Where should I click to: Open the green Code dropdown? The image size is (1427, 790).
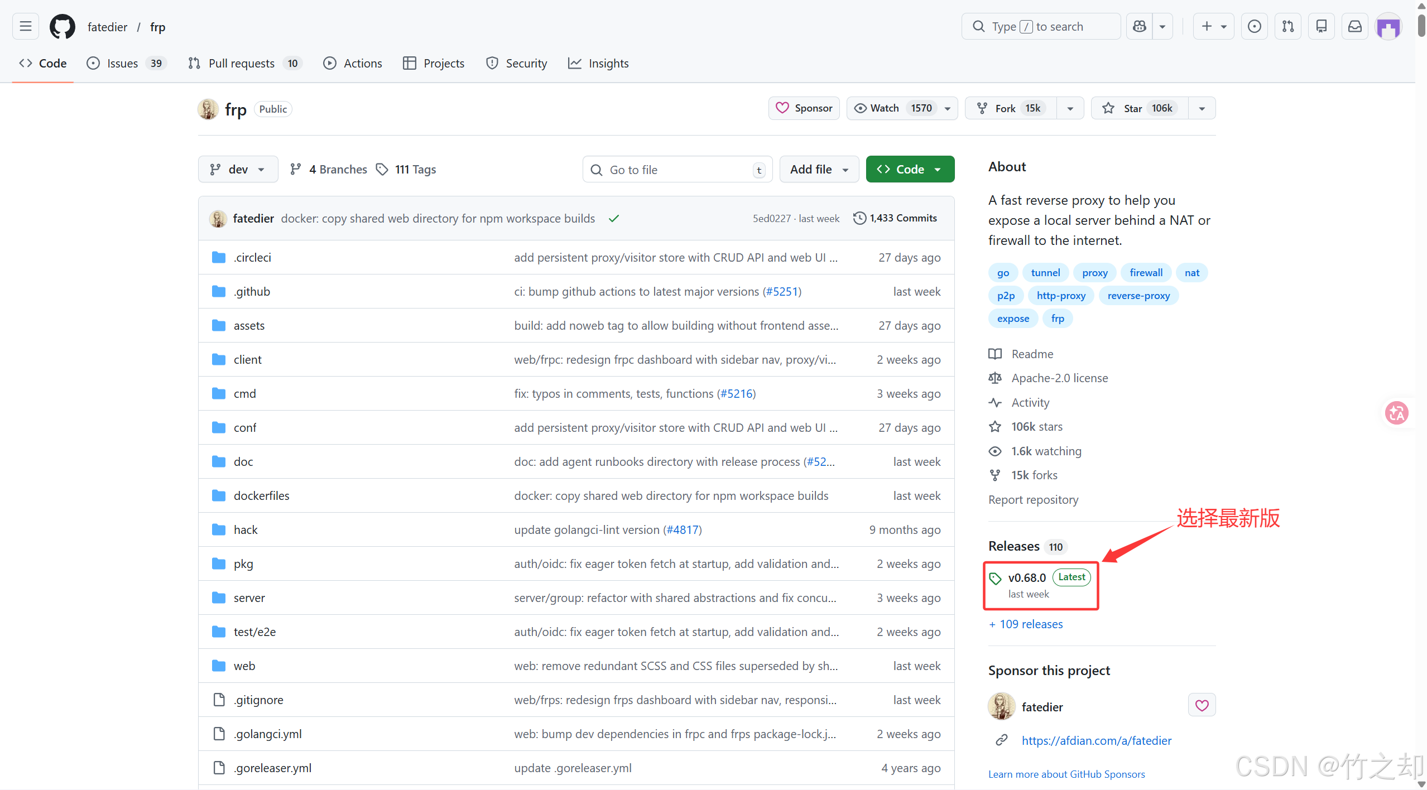click(x=910, y=170)
